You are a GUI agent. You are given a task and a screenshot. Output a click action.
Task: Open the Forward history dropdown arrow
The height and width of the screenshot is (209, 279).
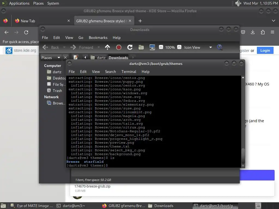click(x=98, y=47)
